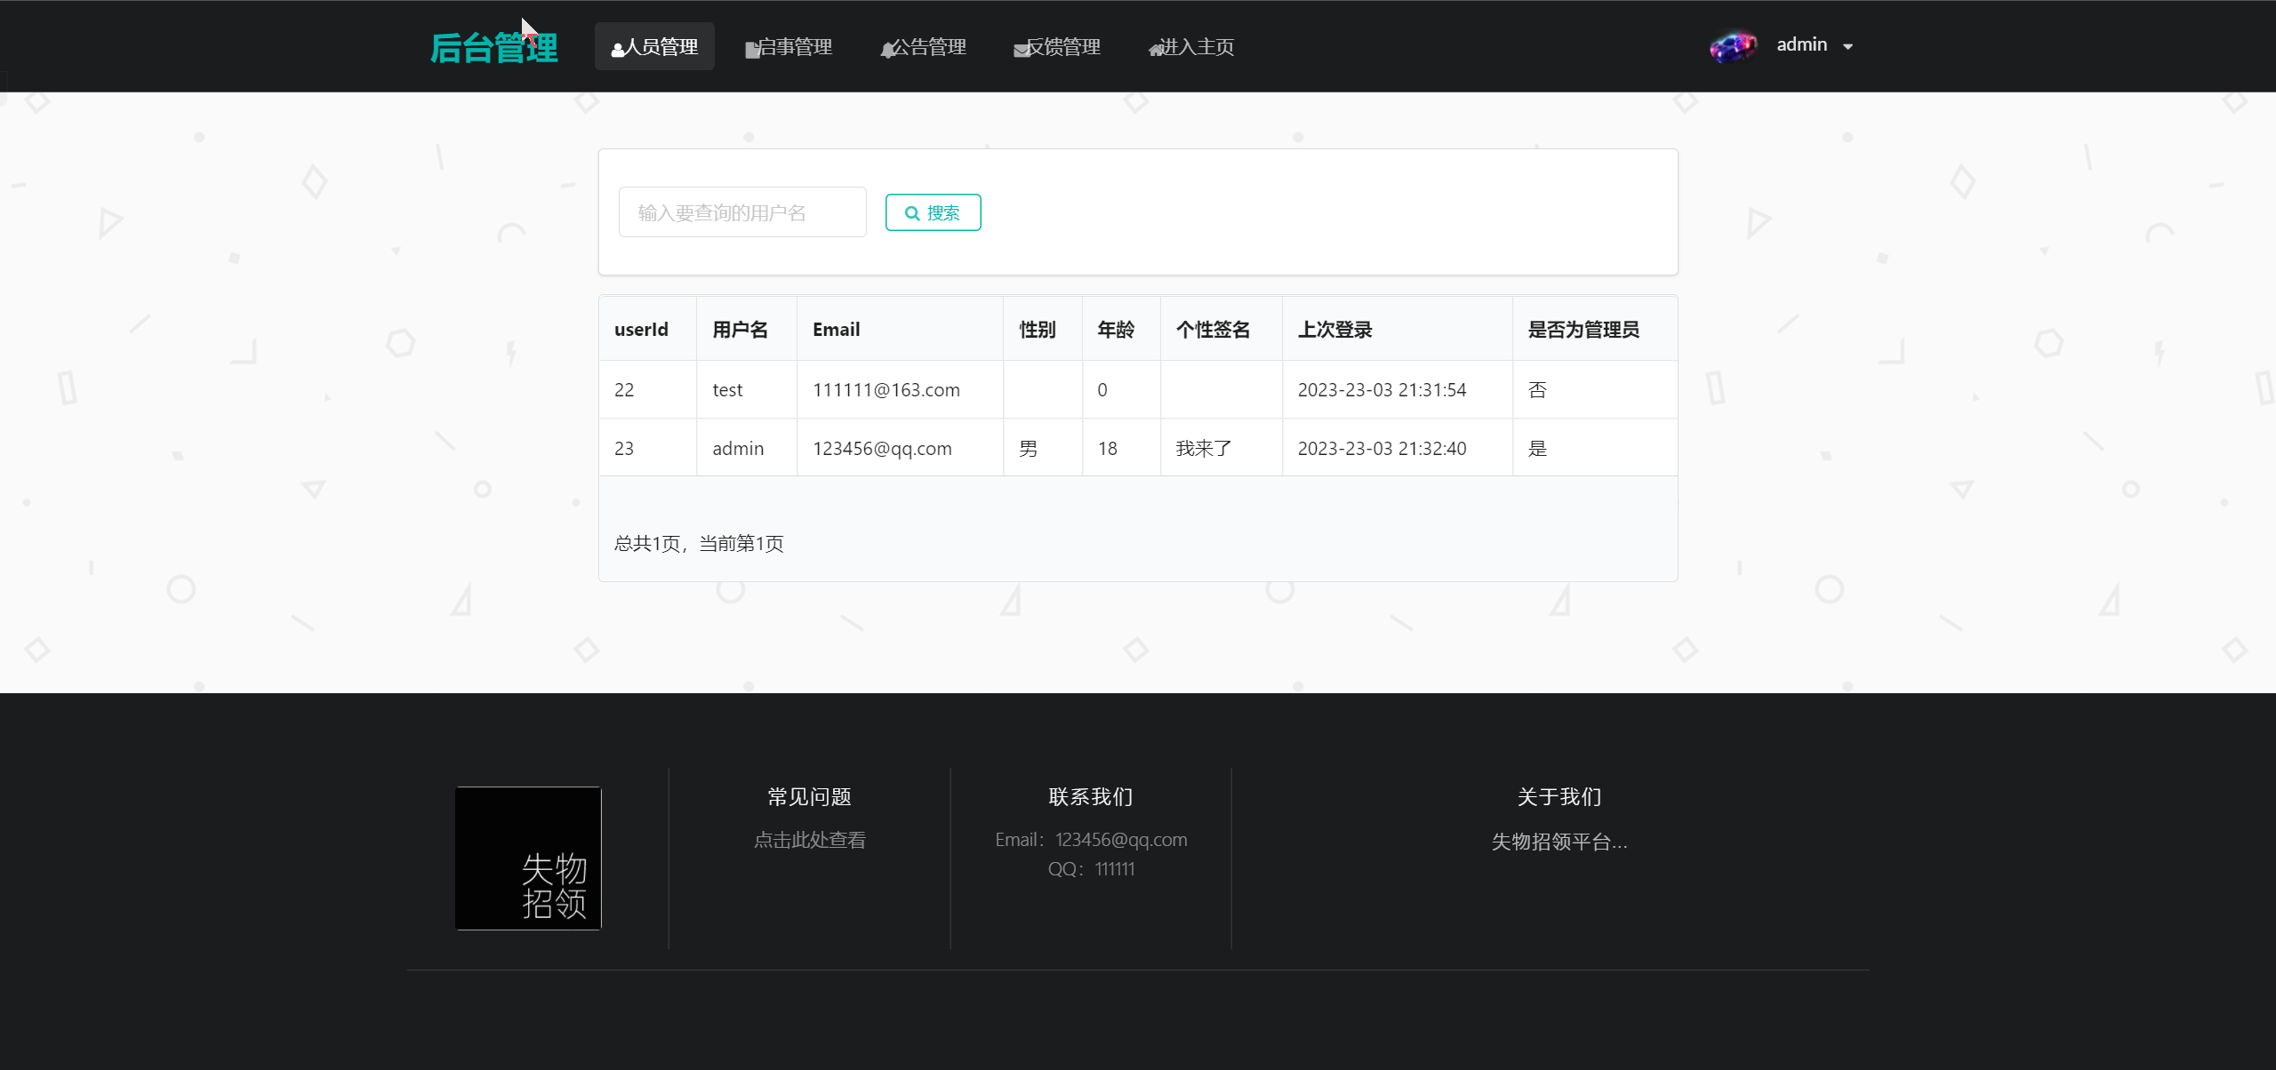2276x1070 pixels.
Task: Click the 后台管理 site title
Action: [493, 47]
